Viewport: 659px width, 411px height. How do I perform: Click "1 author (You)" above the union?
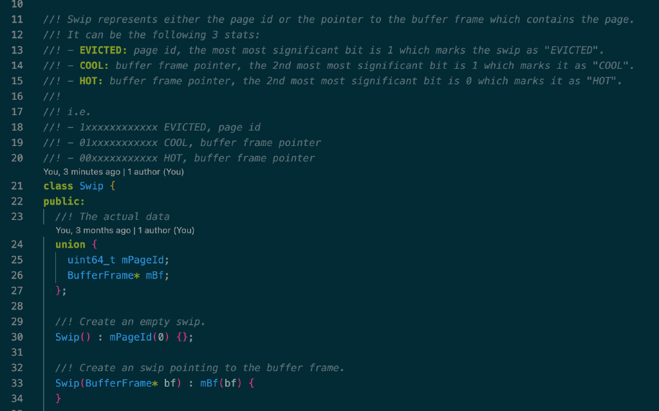tap(166, 230)
